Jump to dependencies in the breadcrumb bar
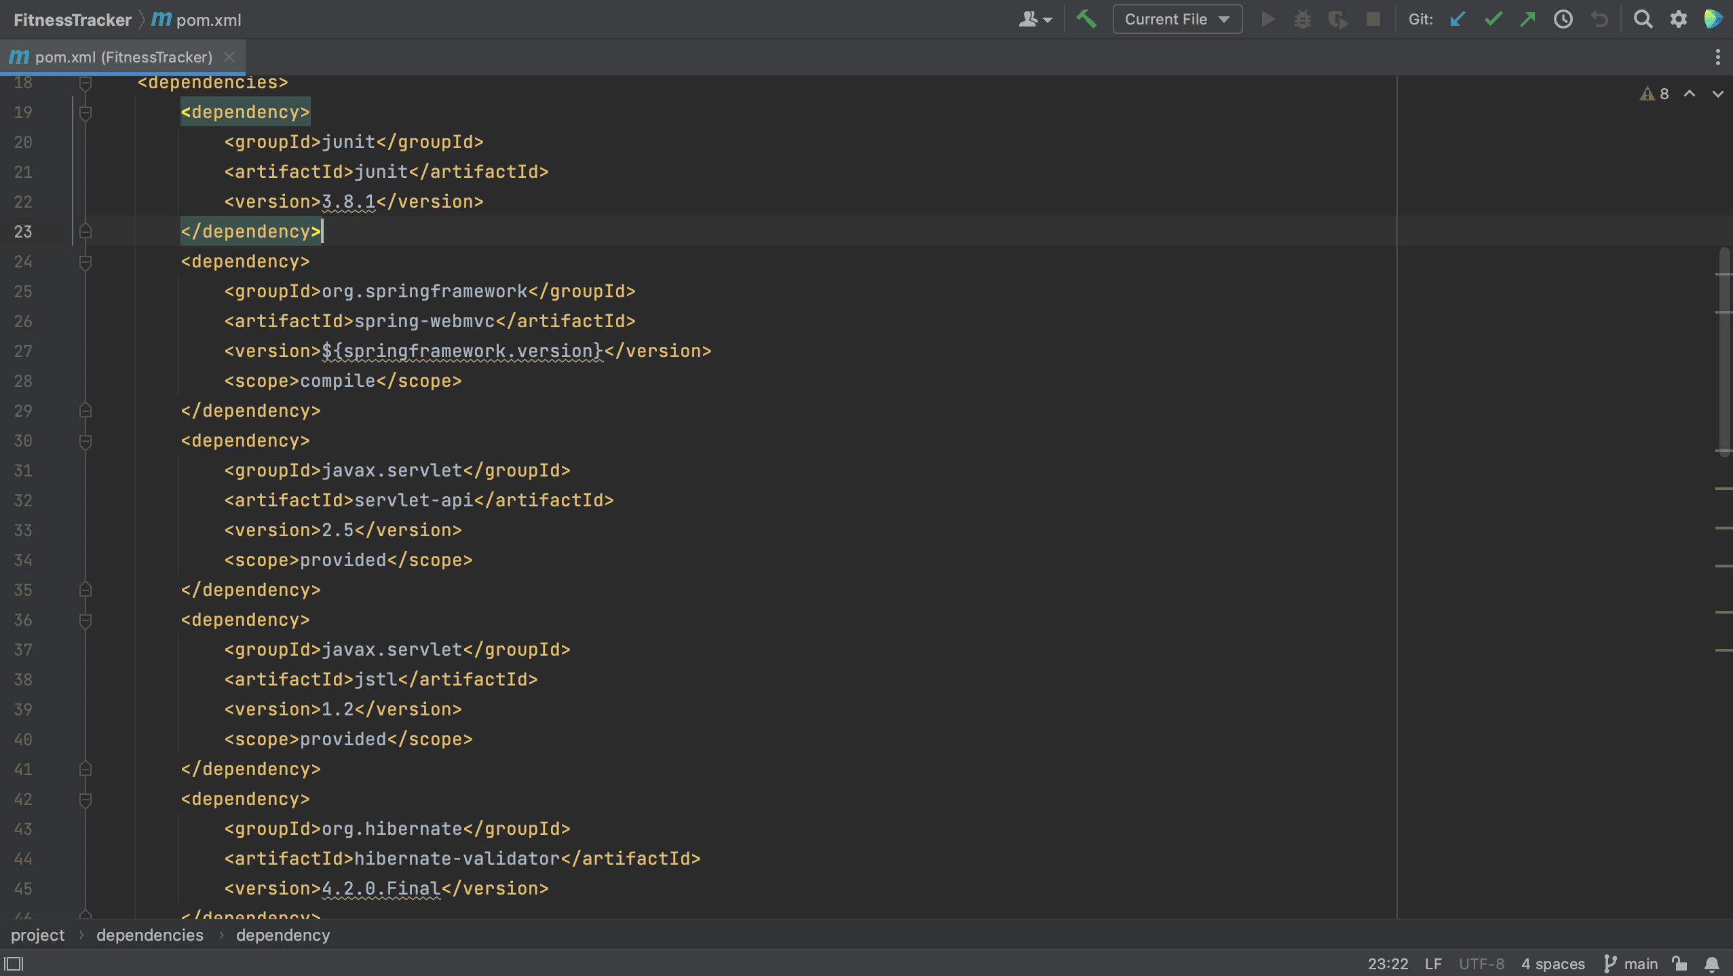 pyautogui.click(x=150, y=935)
